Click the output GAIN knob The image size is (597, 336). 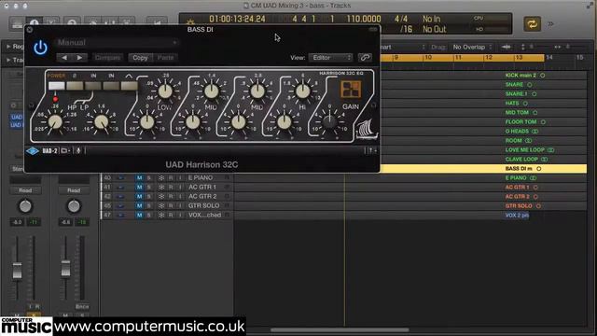tap(329, 122)
